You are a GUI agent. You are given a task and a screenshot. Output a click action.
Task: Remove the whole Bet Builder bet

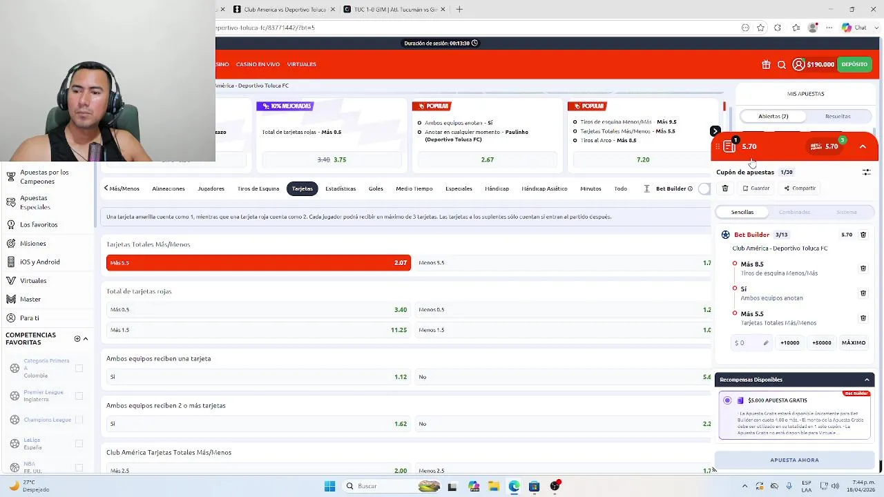coord(863,235)
